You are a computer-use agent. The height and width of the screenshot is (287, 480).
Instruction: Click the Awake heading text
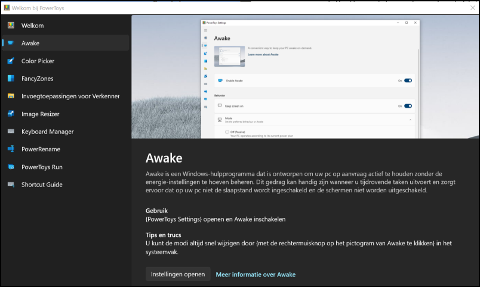coord(164,158)
